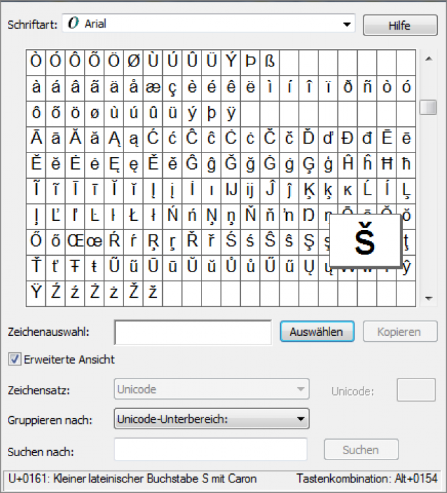Image resolution: width=447 pixels, height=493 pixels.
Task: Click the scroll down arrow of the grid
Action: coord(428,298)
